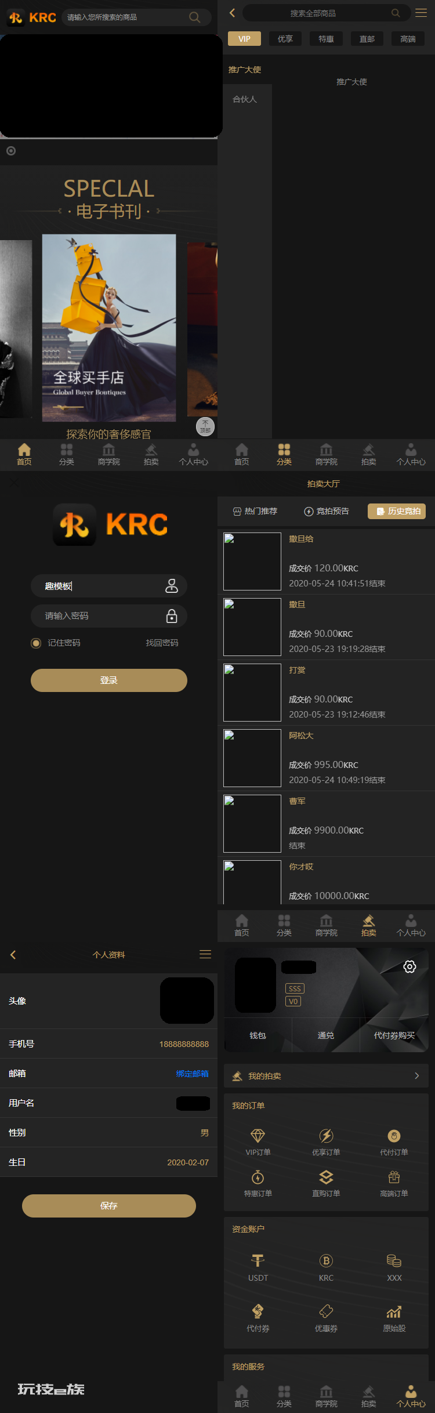Expand 我的拍卖 row chevron
Screen dimensions: 435x1413
click(x=416, y=1075)
